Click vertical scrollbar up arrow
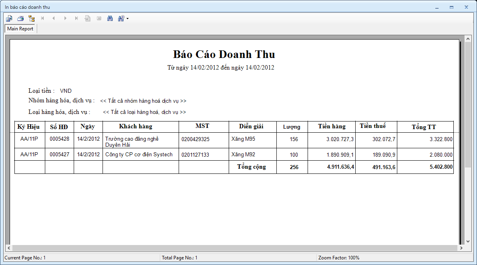 pyautogui.click(x=468, y=39)
